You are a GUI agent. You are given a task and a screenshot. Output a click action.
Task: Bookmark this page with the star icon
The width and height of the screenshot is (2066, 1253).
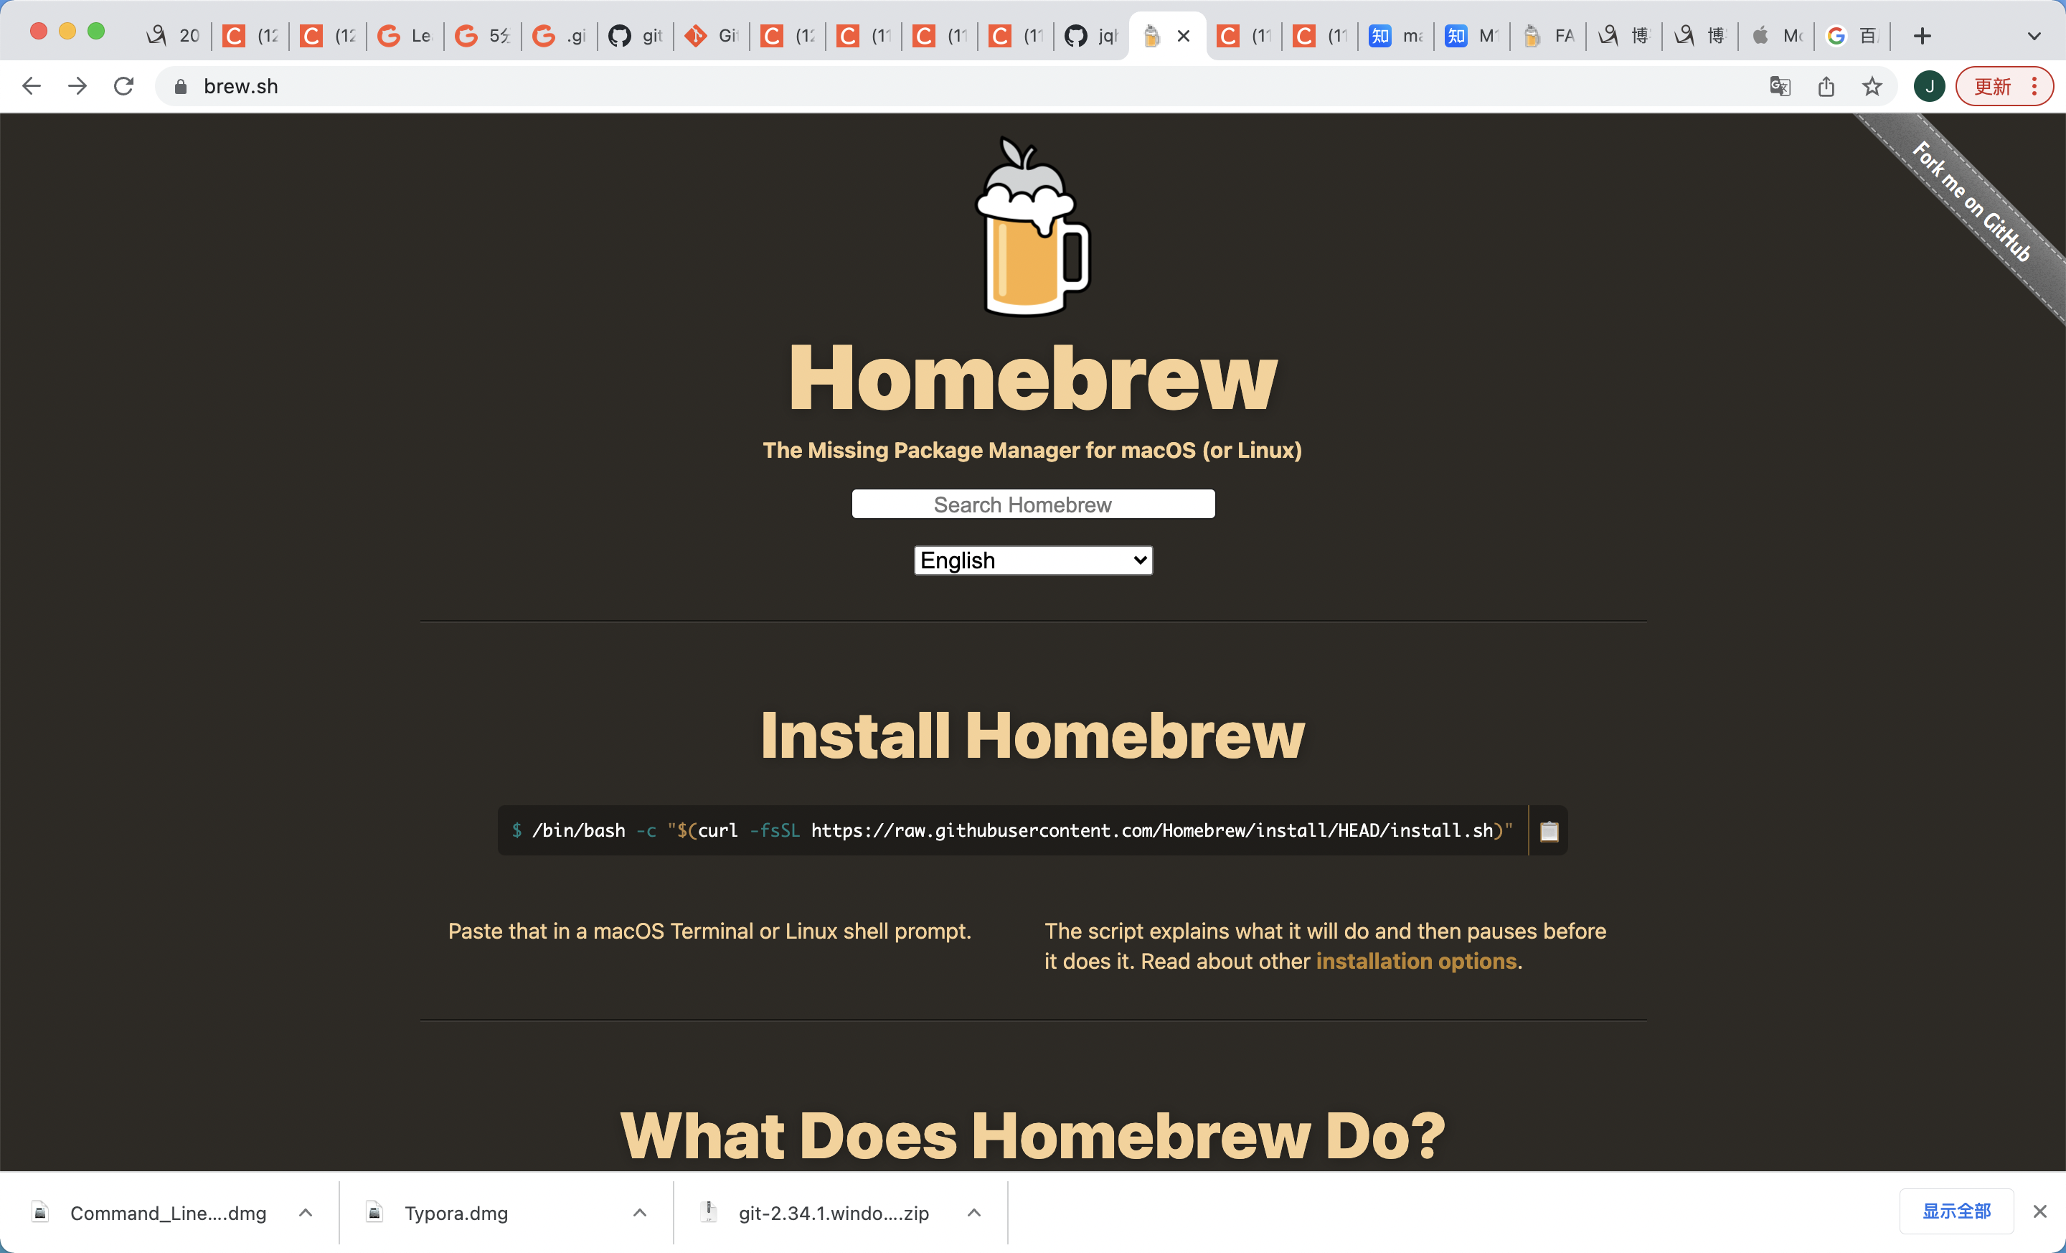[1872, 86]
